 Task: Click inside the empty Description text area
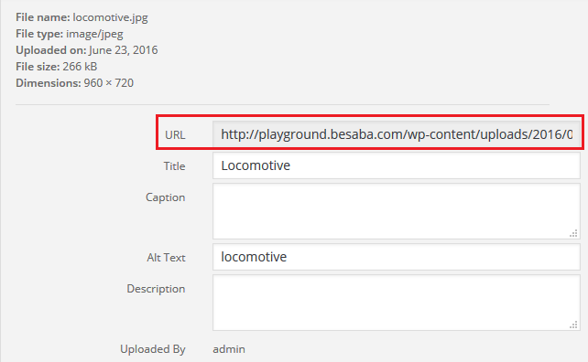[x=397, y=303]
